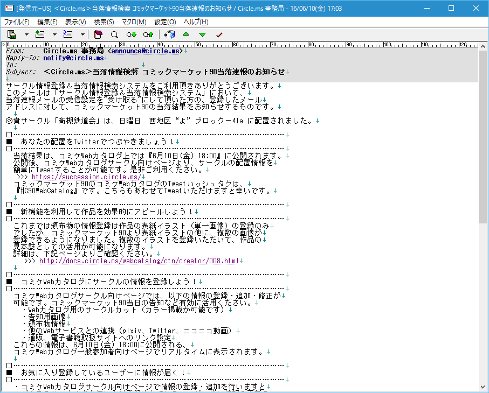The width and height of the screenshot is (489, 393).
Task: Click the '・告知用画像' list line
Action: [x=43, y=317]
